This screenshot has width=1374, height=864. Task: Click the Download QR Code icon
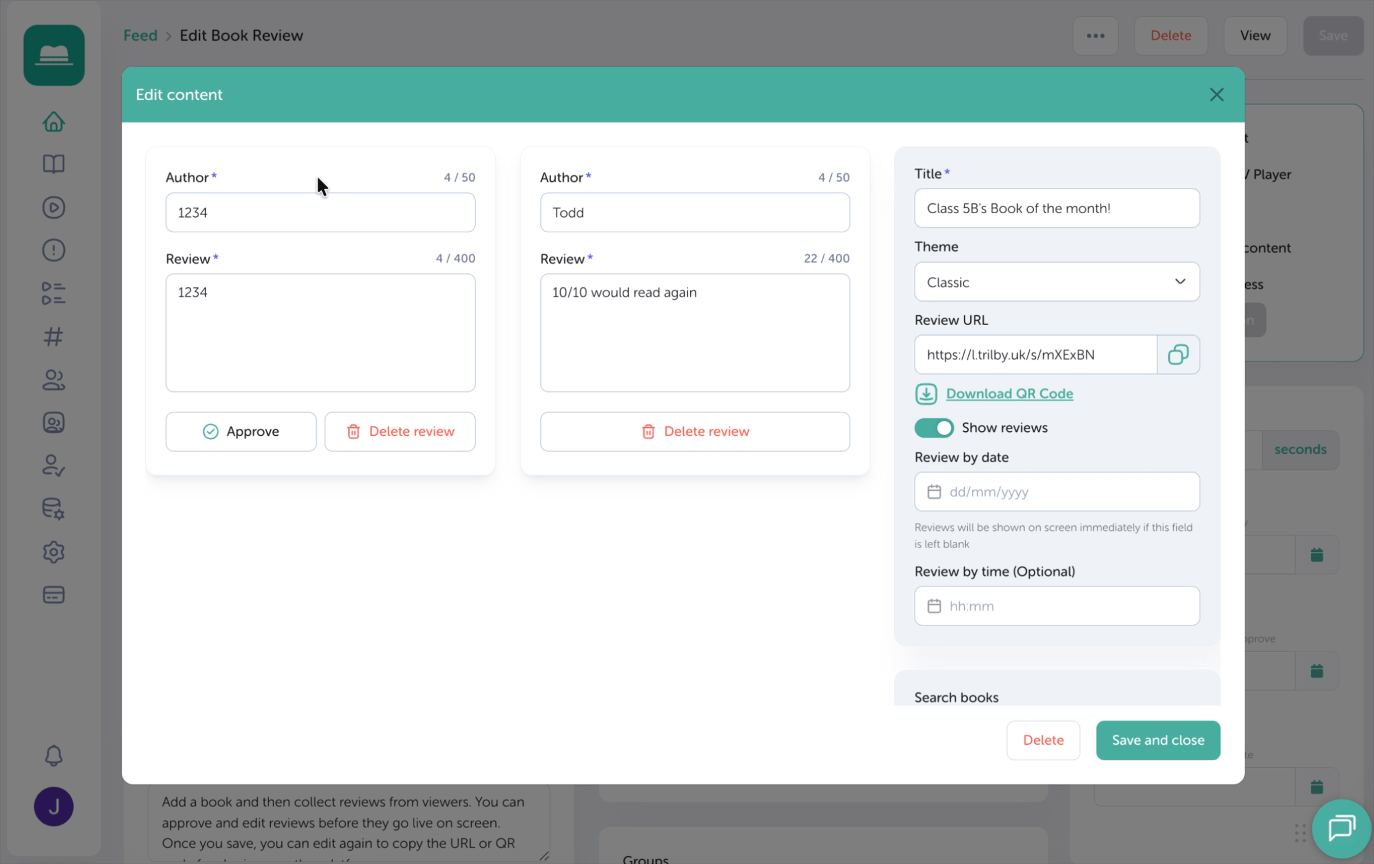click(x=926, y=394)
